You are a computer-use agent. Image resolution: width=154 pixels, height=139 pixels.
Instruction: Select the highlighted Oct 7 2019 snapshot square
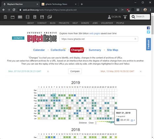tap(54, 95)
